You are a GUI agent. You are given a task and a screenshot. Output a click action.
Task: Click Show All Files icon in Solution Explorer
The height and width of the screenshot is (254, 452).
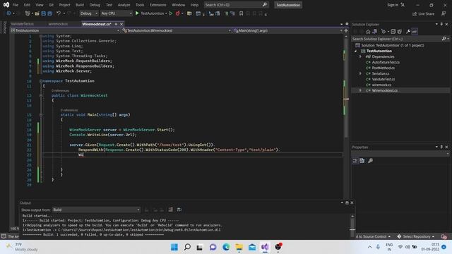pyautogui.click(x=399, y=31)
